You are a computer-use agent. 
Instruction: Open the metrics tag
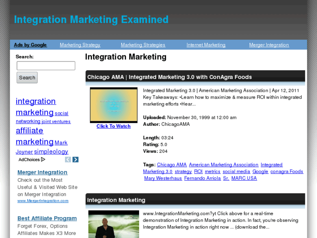[x=212, y=172]
